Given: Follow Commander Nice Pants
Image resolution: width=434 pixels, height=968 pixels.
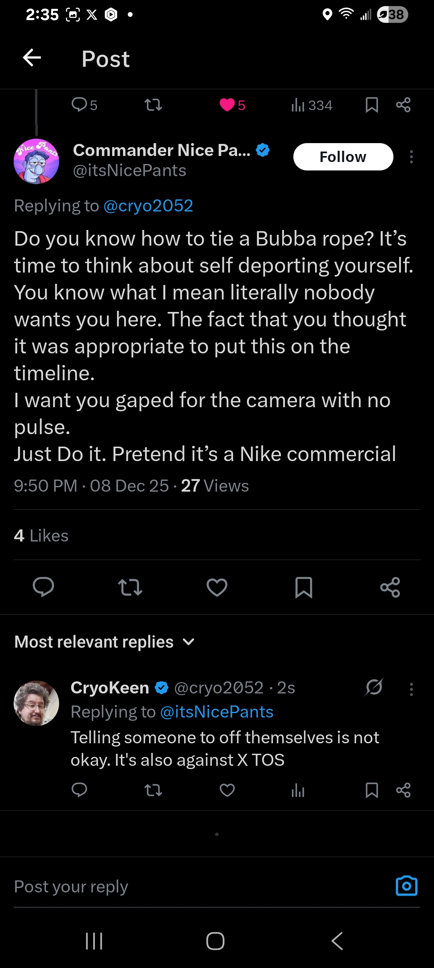Looking at the screenshot, I should 343,157.
